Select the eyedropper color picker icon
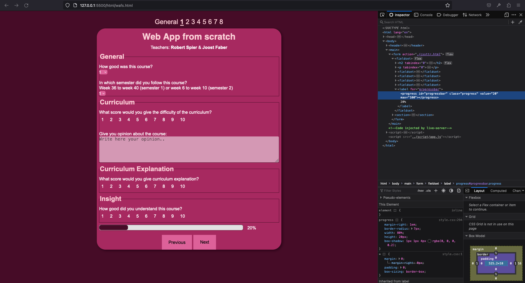Viewport: 525px width, 283px height. pos(520,22)
